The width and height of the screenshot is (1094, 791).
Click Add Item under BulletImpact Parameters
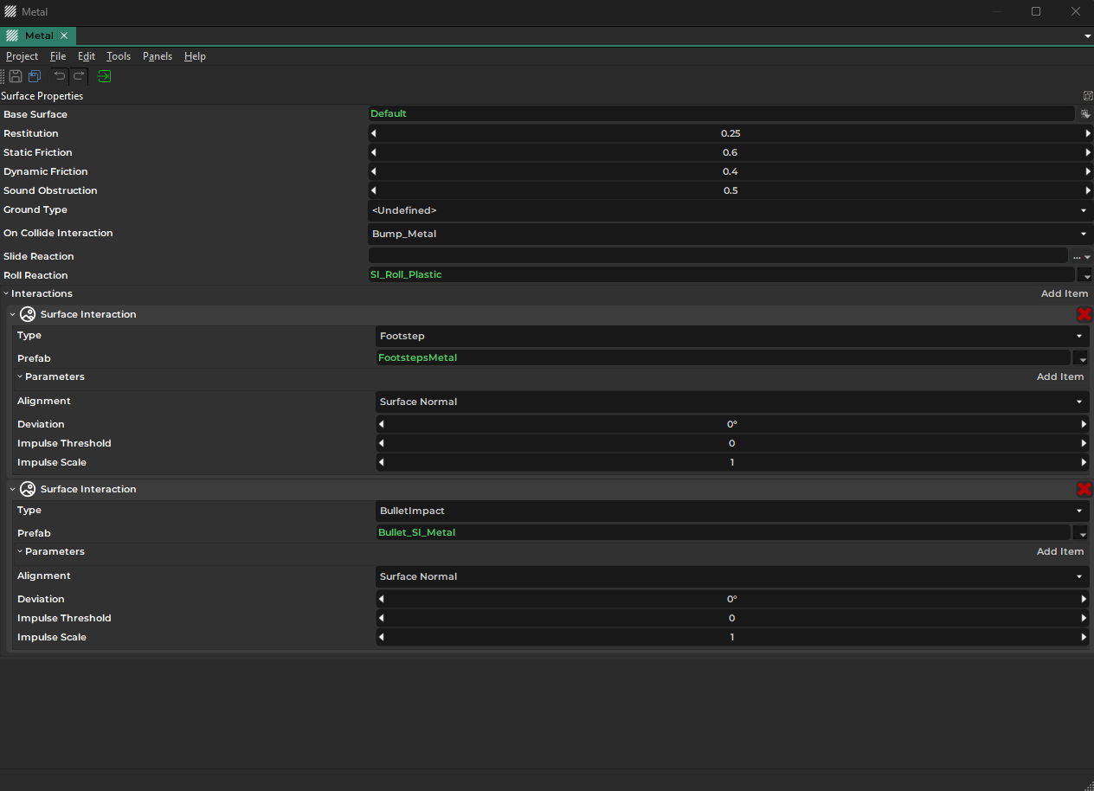pos(1060,551)
